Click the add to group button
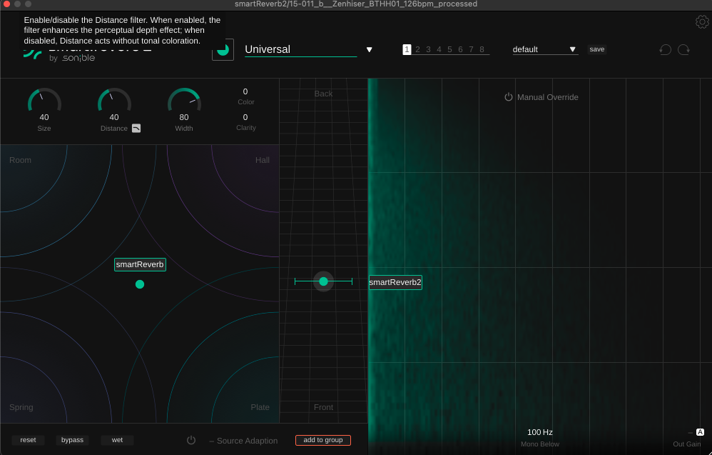Viewport: 712px width, 455px height. click(323, 440)
